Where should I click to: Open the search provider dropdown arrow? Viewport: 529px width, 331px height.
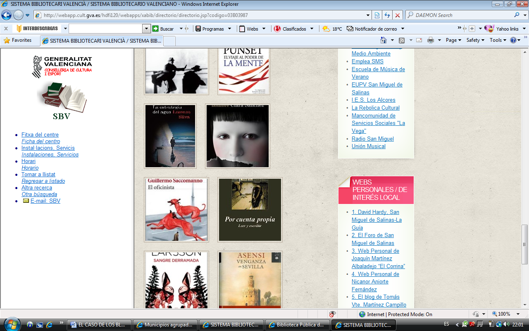(524, 15)
